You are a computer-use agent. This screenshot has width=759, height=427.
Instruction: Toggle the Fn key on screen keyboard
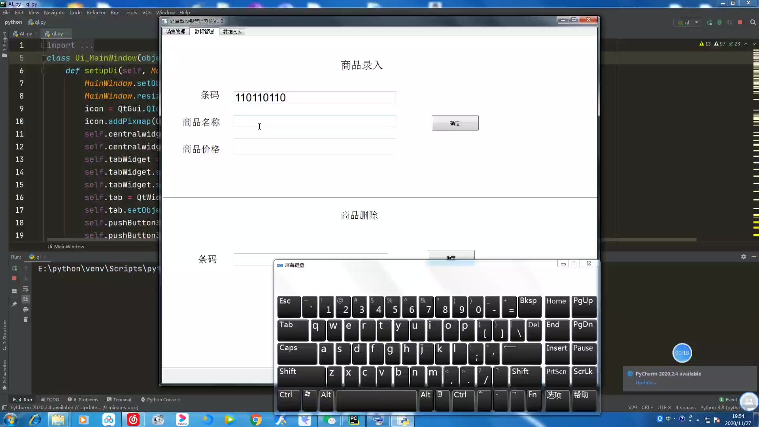[x=534, y=400]
